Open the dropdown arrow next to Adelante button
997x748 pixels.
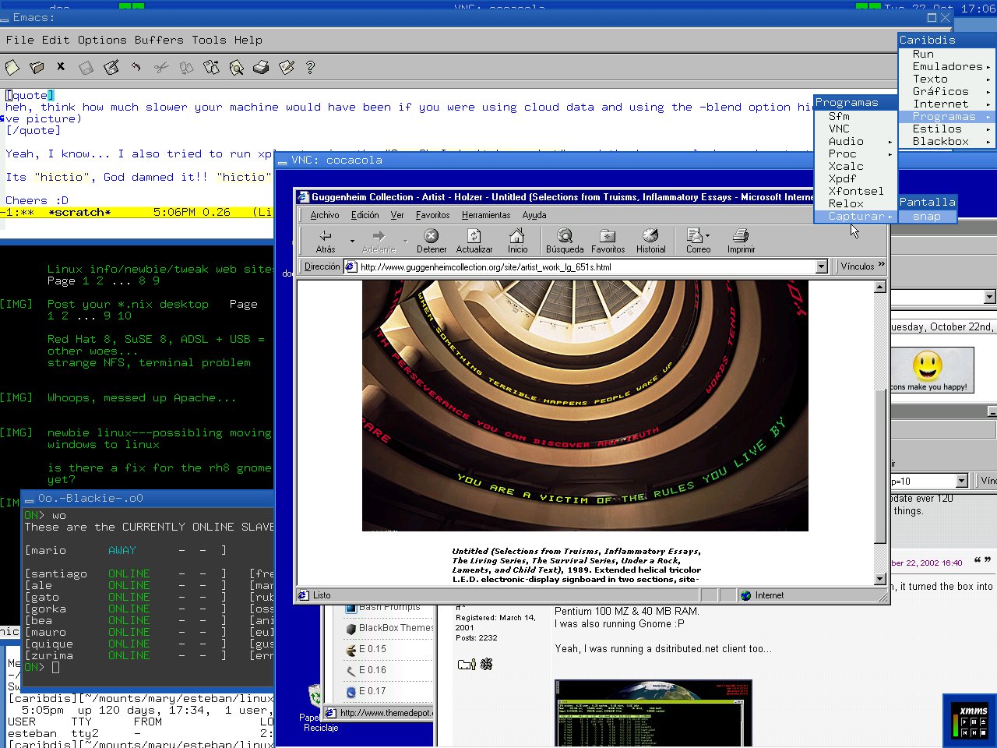click(406, 241)
